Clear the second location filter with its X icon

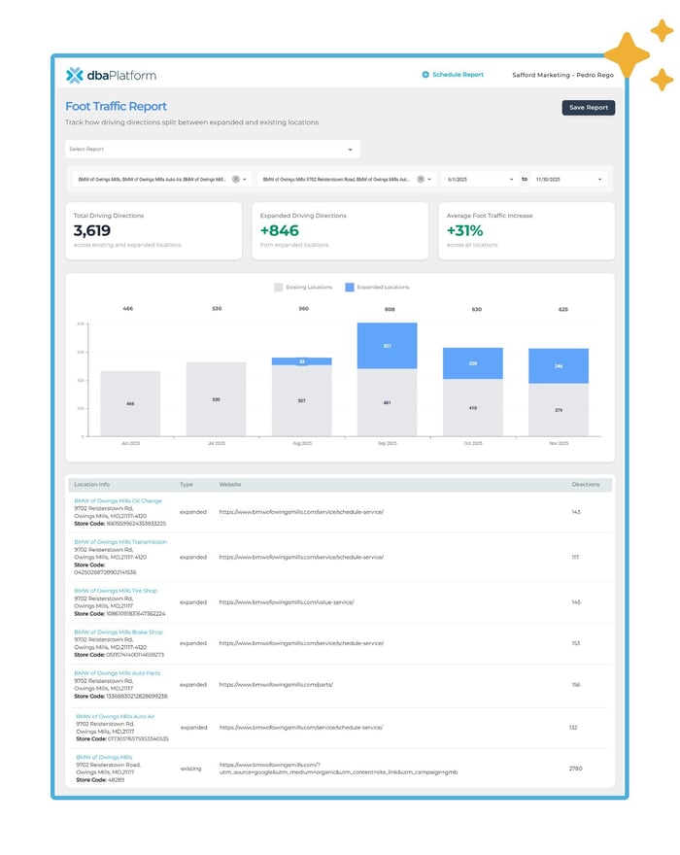click(x=421, y=180)
